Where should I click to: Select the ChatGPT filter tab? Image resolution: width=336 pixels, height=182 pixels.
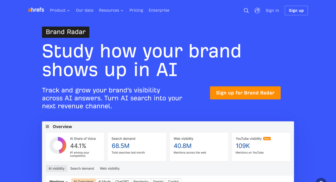(x=122, y=181)
